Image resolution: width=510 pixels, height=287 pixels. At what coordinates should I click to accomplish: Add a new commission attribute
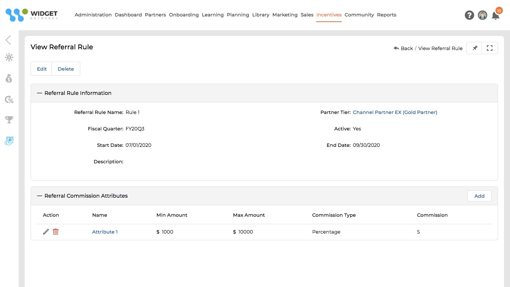479,196
